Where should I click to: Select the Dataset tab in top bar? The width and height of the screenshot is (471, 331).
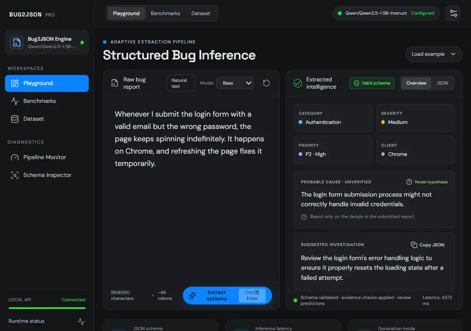click(201, 13)
